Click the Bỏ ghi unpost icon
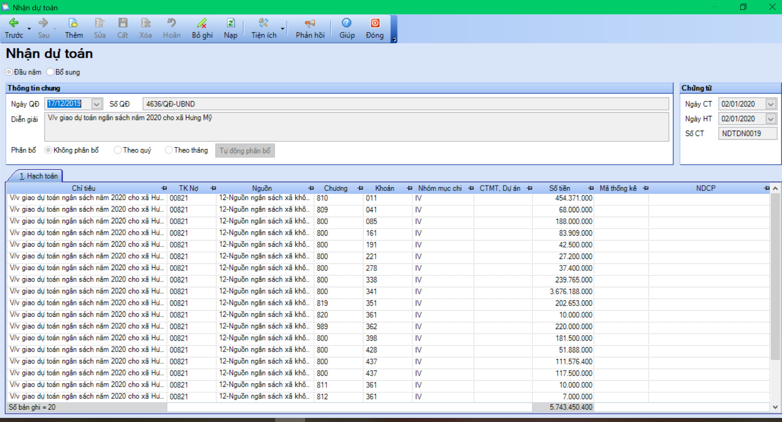This screenshot has width=782, height=422. pyautogui.click(x=202, y=23)
